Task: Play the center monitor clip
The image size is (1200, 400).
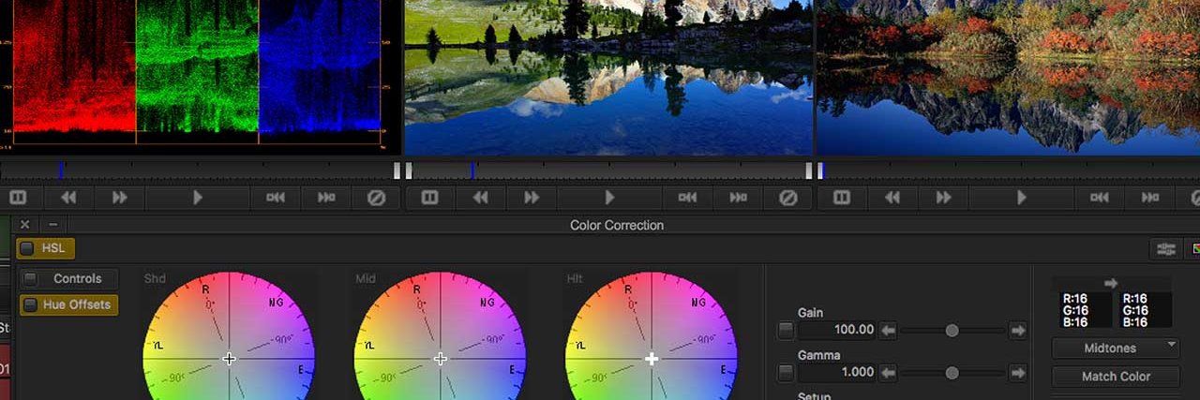Action: pyautogui.click(x=609, y=198)
